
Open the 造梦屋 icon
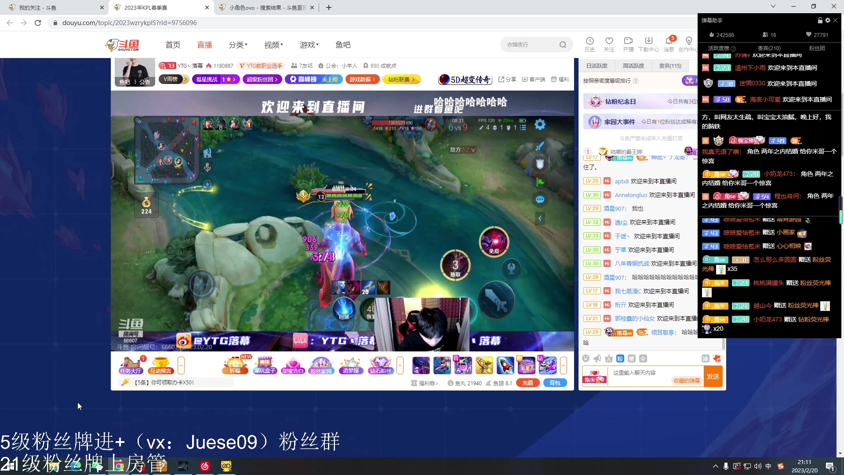pos(351,365)
